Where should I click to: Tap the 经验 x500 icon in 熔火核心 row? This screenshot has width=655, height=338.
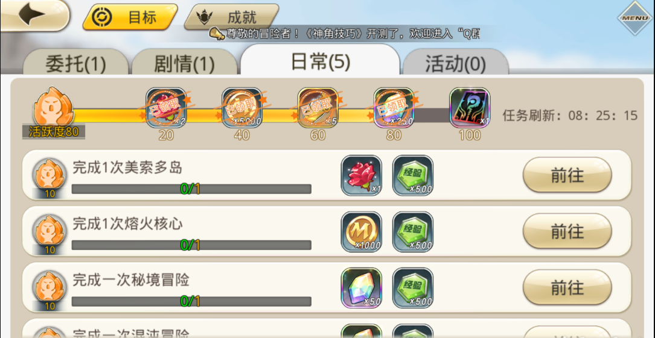pyautogui.click(x=413, y=232)
